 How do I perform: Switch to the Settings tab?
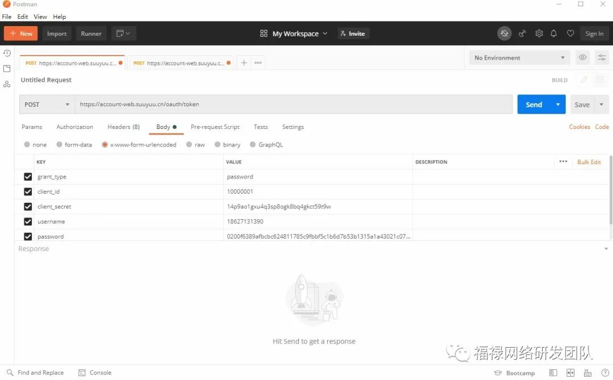point(293,127)
